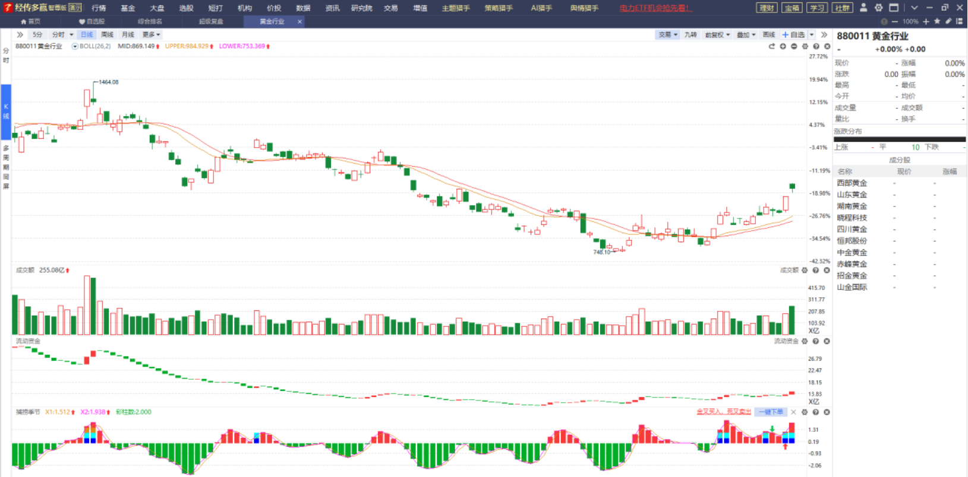This screenshot has height=477, width=968.
Task: Open the 更多 periods dropdown
Action: tap(151, 35)
